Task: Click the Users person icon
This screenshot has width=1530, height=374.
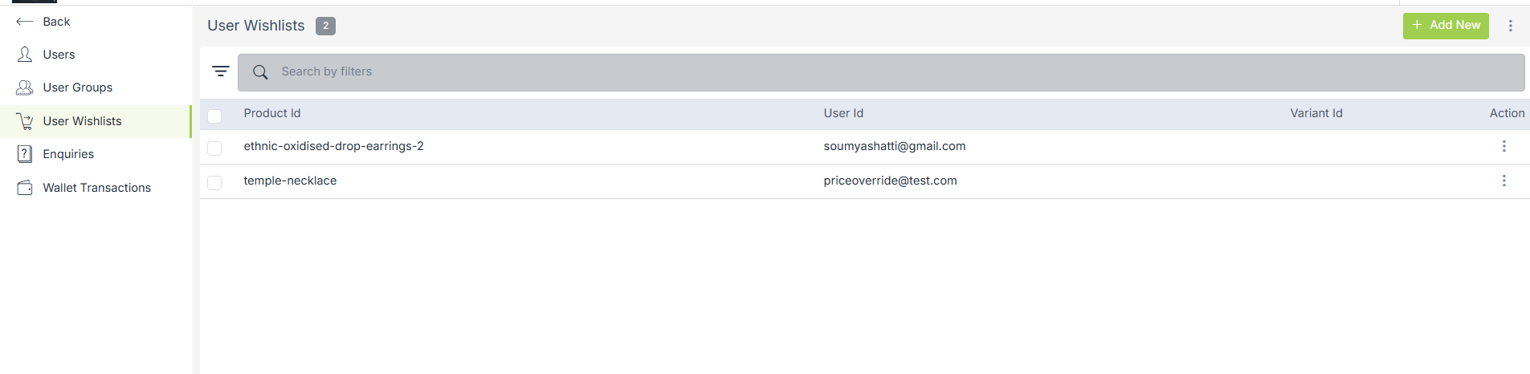Action: coord(25,55)
